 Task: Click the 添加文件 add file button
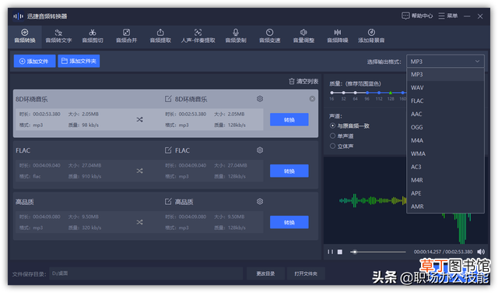tap(34, 61)
